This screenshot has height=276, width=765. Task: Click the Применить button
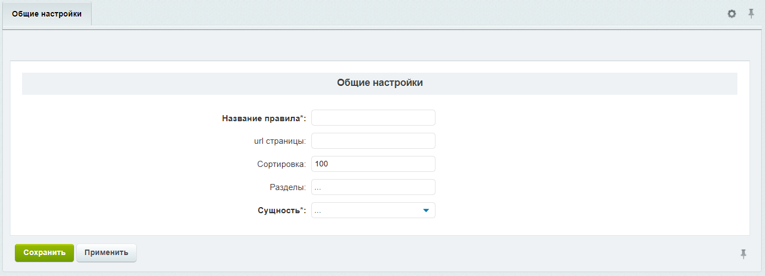click(x=107, y=253)
